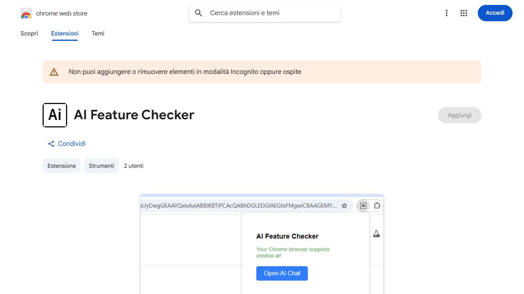Switch to the Temi tab
Viewport: 524px width, 294px height.
[98, 33]
